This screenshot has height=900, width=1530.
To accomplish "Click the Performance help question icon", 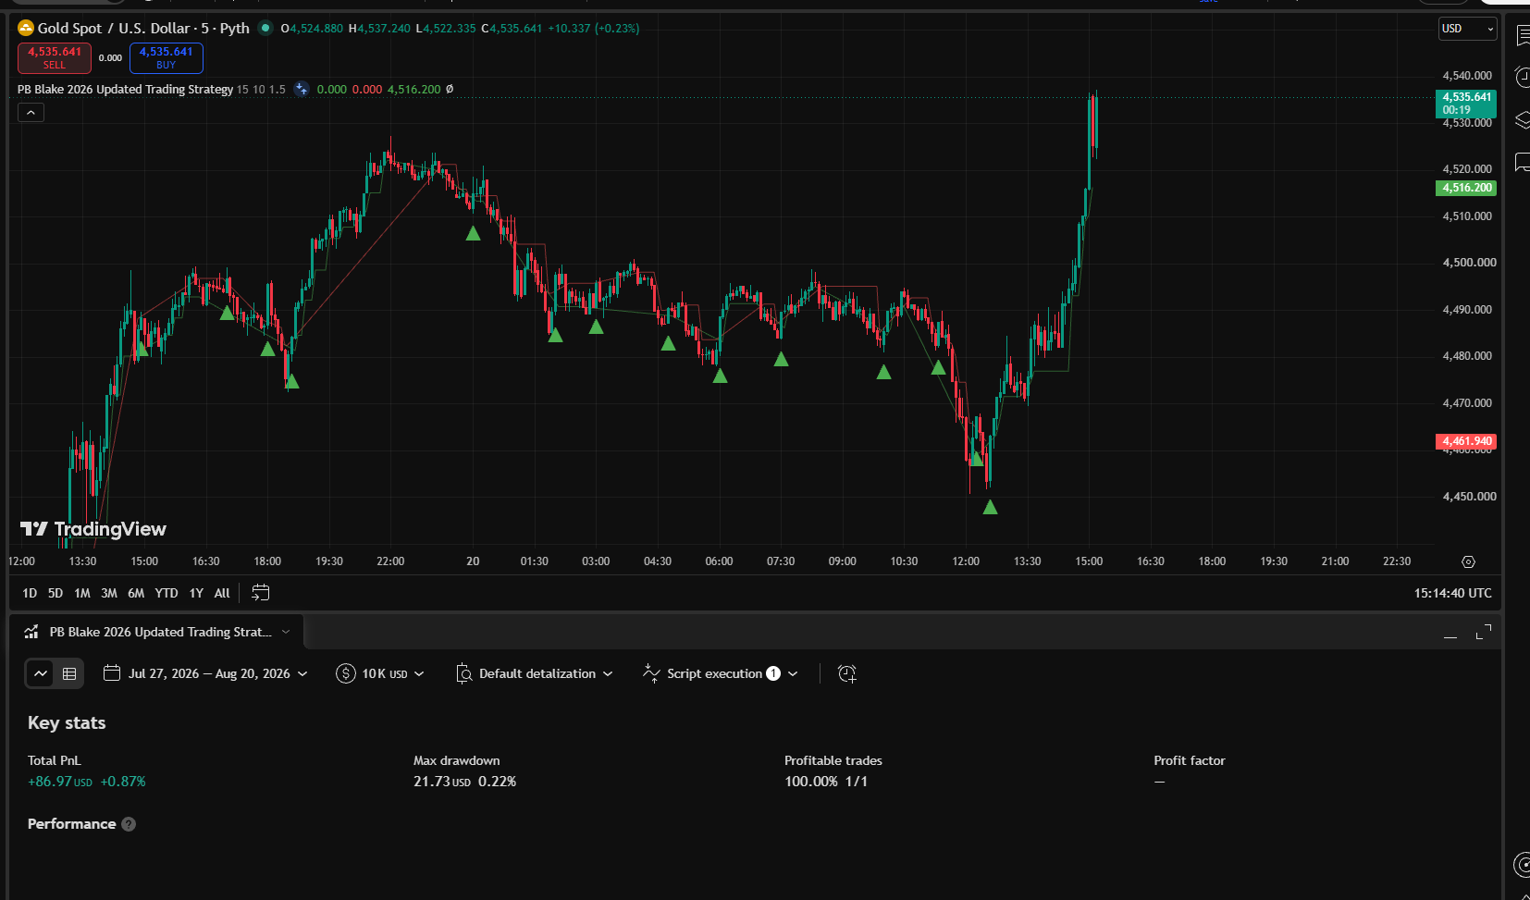I will [x=129, y=824].
